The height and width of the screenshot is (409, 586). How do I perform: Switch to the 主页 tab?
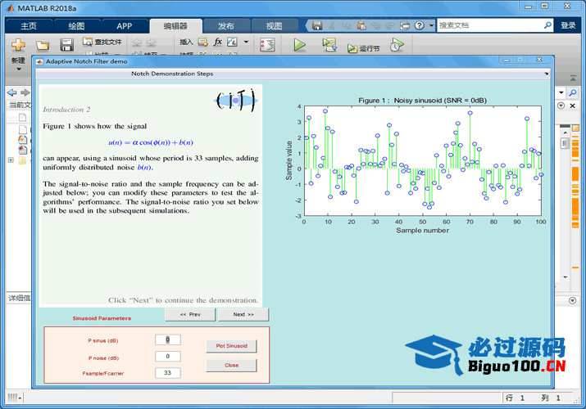tap(29, 25)
